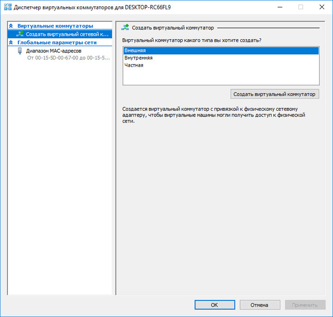Click the icon next to 'Создать виртуальный коммутатор' heading
333x317 pixels.
coord(125,27)
